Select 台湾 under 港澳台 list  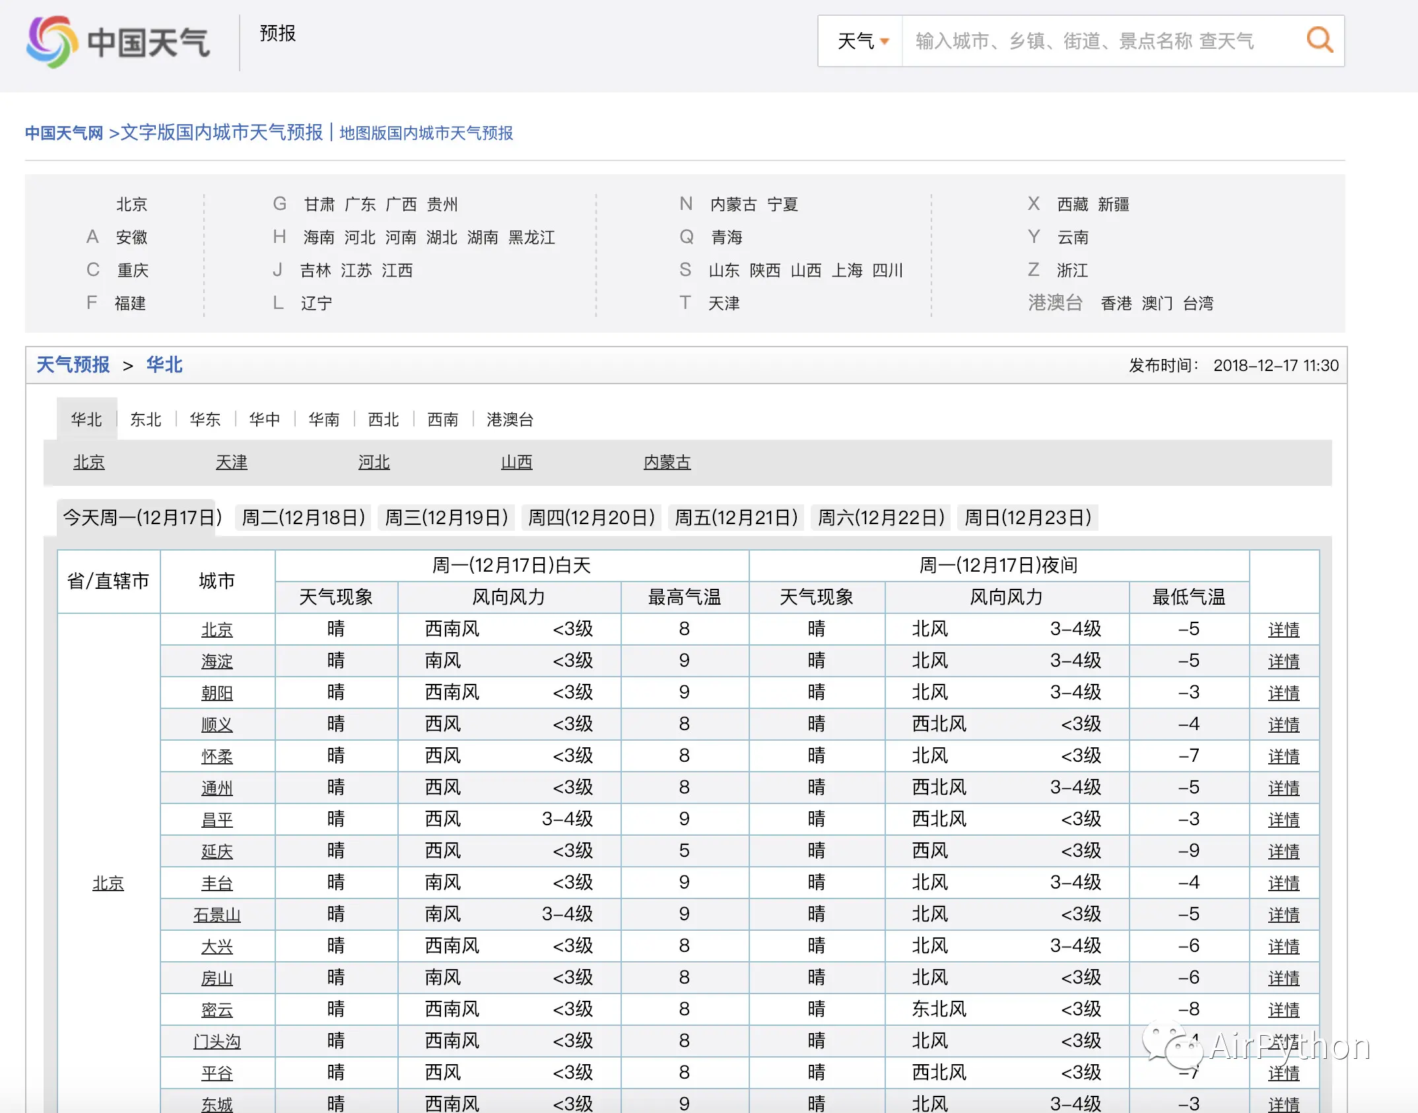coord(1198,303)
